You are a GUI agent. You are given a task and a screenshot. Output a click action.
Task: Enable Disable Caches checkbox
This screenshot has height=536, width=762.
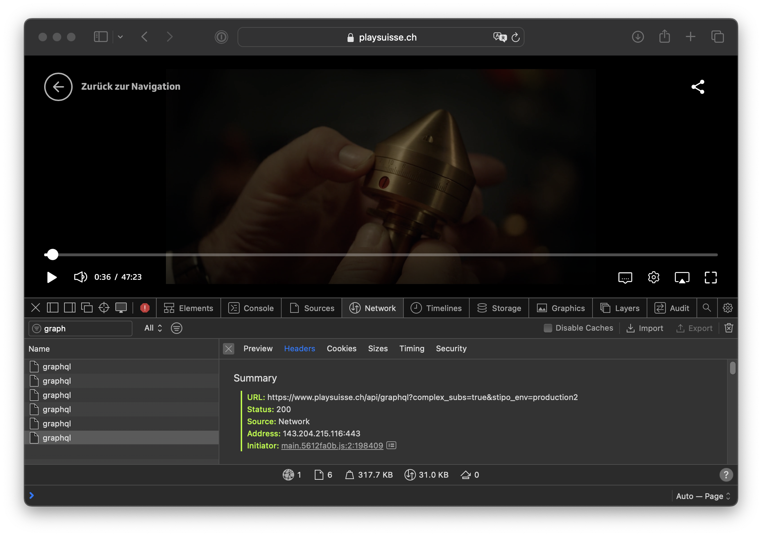click(x=548, y=328)
